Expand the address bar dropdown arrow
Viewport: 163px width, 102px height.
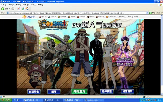coord(147,13)
